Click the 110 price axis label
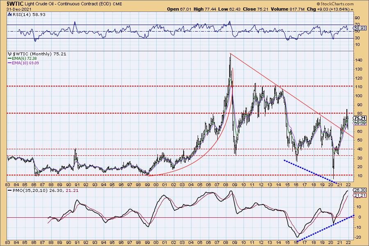 click(358, 87)
